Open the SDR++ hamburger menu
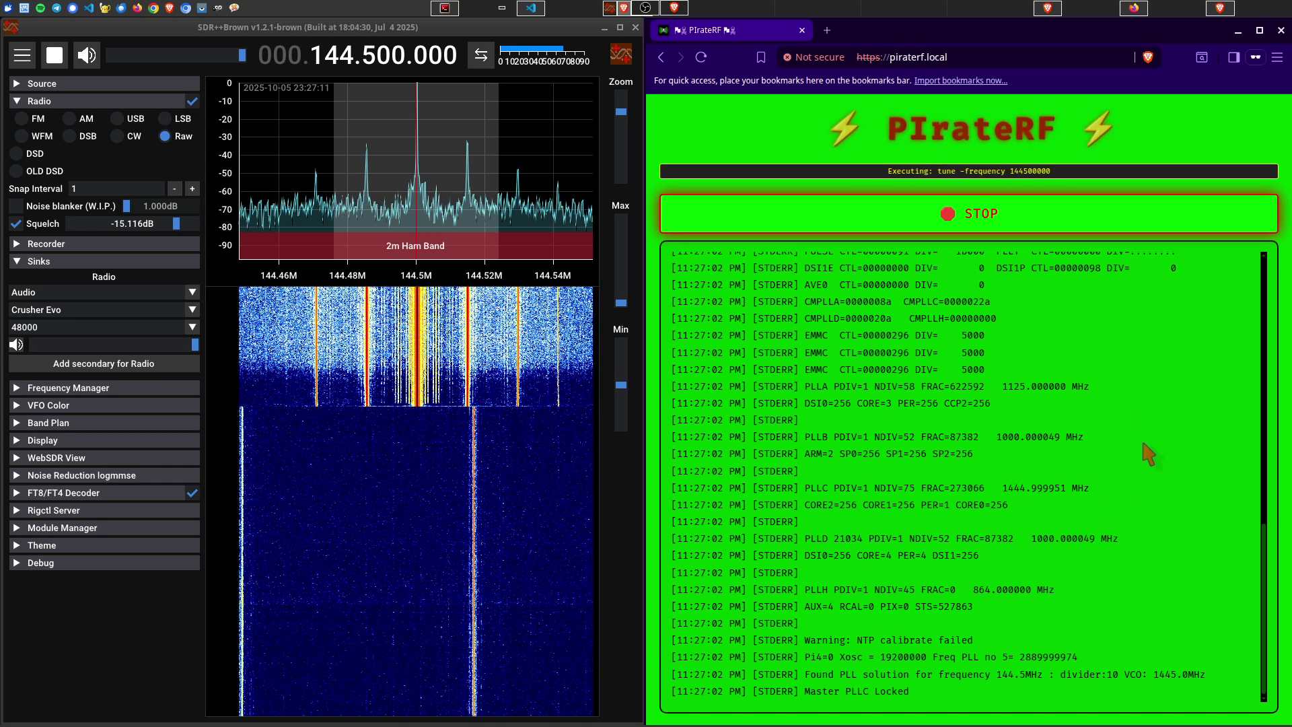The width and height of the screenshot is (1292, 727). point(22,55)
